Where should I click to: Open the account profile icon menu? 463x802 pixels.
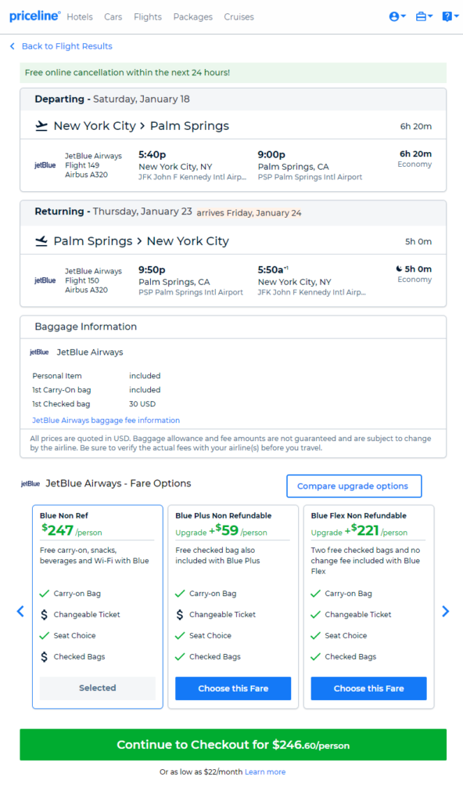(397, 17)
